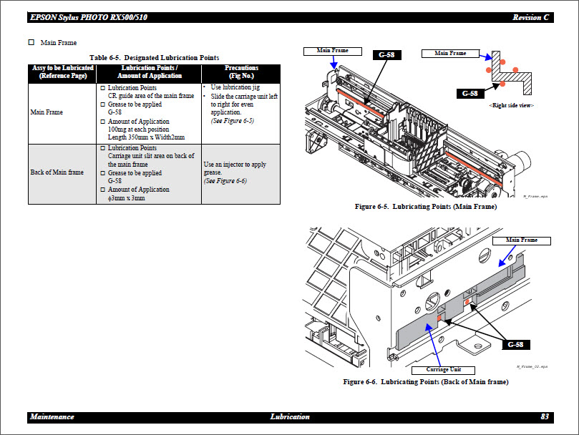Viewport: 579px width, 435px height.
Task: Check the Main Frame checkbox at page top
Action: pos(30,42)
